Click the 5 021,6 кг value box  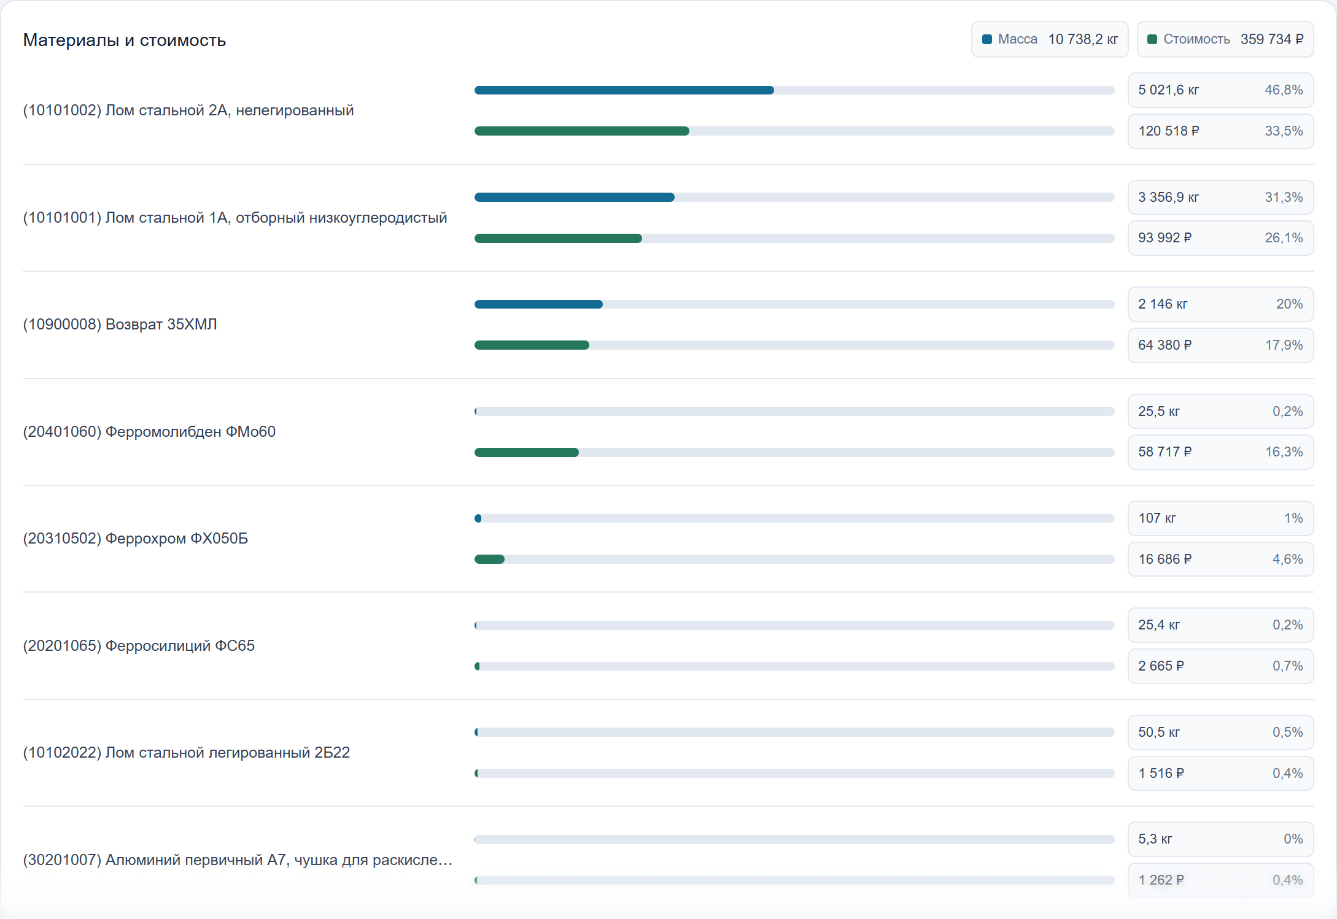tap(1220, 90)
